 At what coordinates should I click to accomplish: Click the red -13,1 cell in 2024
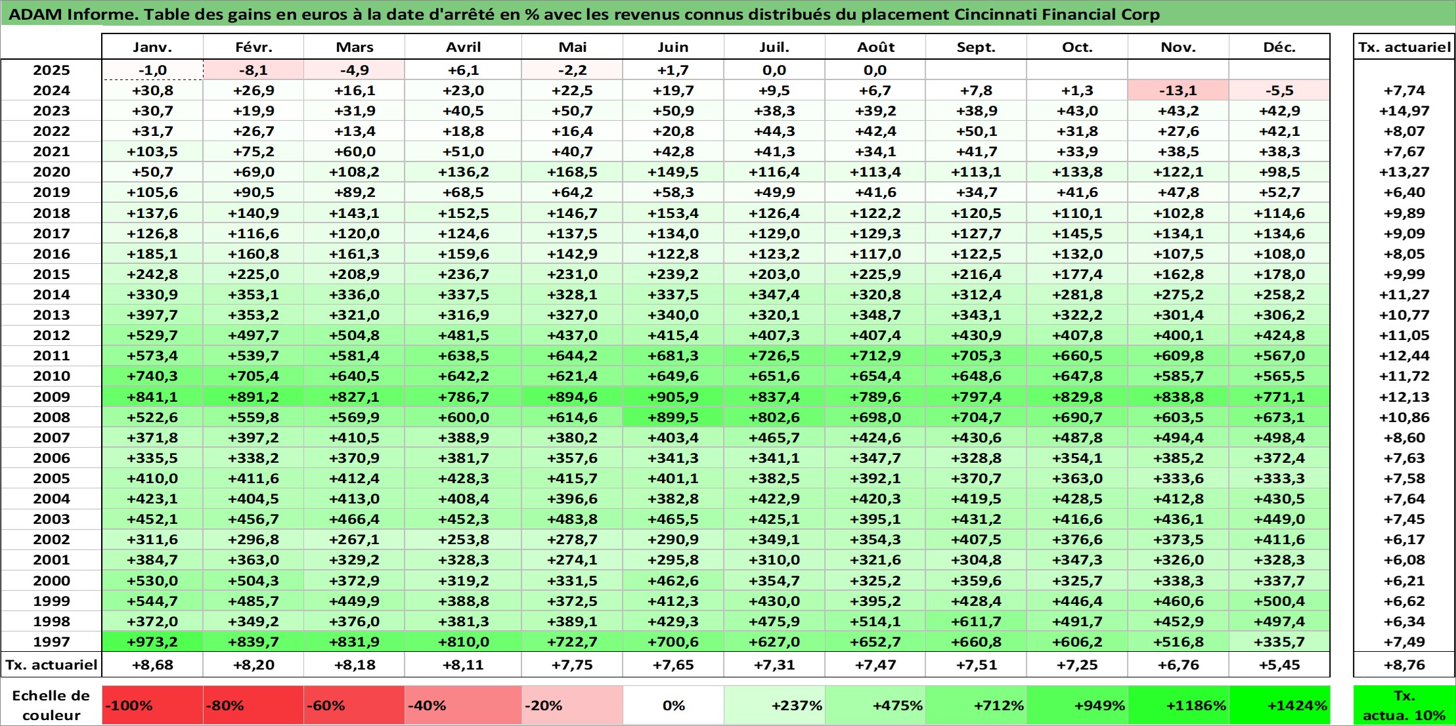click(x=1179, y=90)
